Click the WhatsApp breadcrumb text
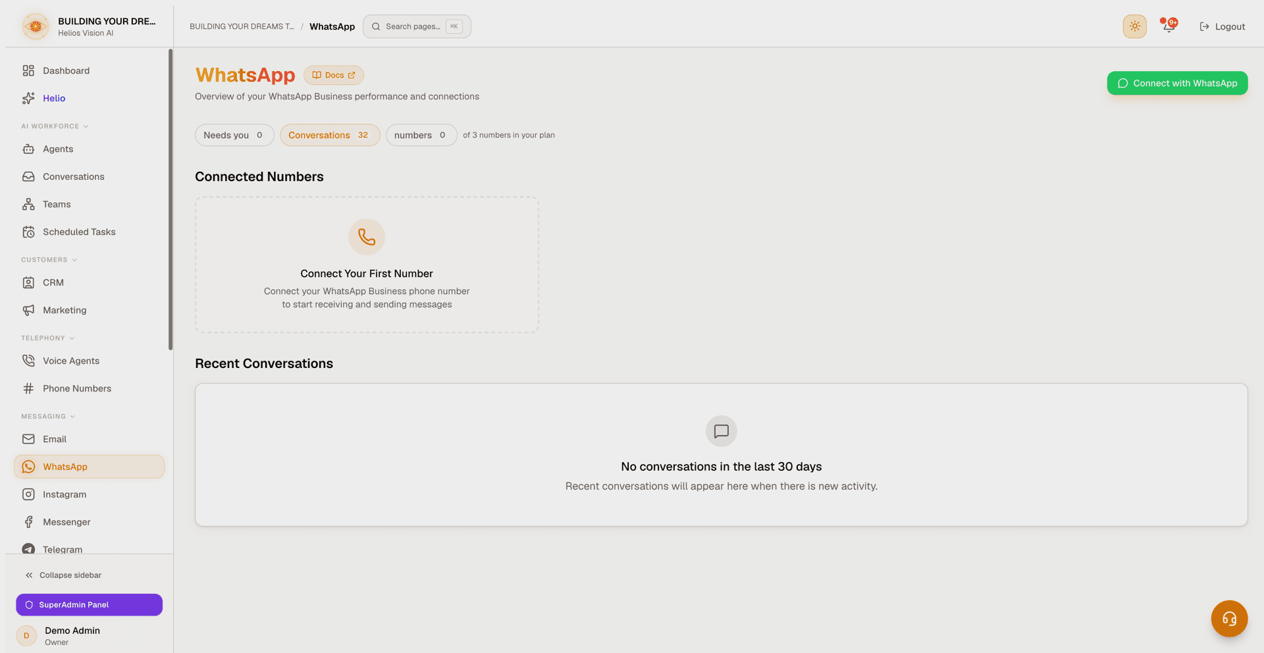Viewport: 1264px width, 653px height. (x=332, y=26)
